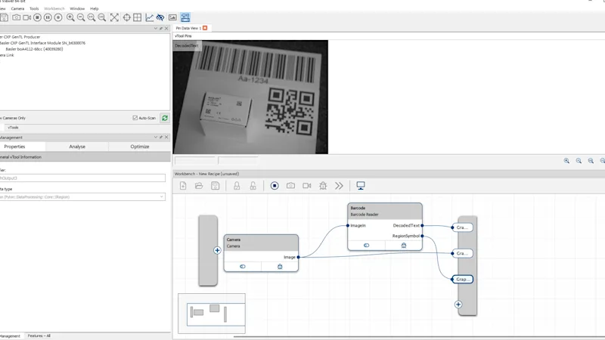Click the fast-forward chevrons in workbench toolbar
The image size is (605, 340).
coord(339,186)
